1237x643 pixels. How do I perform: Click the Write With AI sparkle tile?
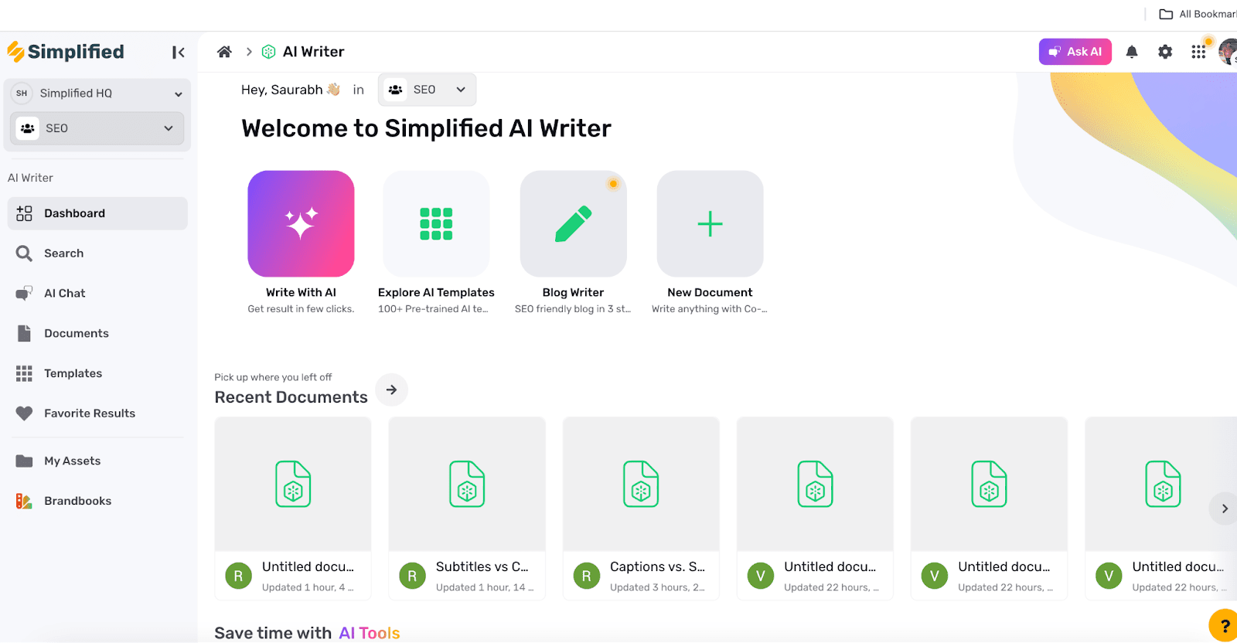(301, 224)
